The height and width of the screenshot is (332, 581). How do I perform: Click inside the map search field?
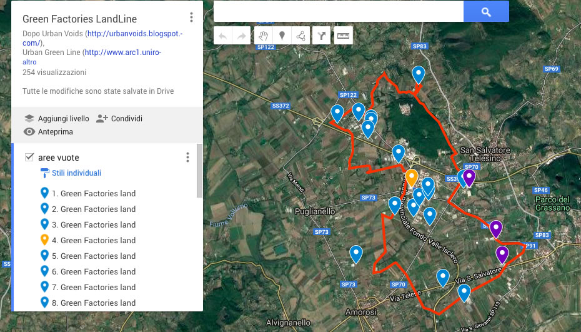point(338,11)
